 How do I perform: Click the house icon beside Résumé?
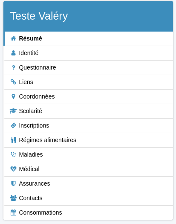point(13,38)
